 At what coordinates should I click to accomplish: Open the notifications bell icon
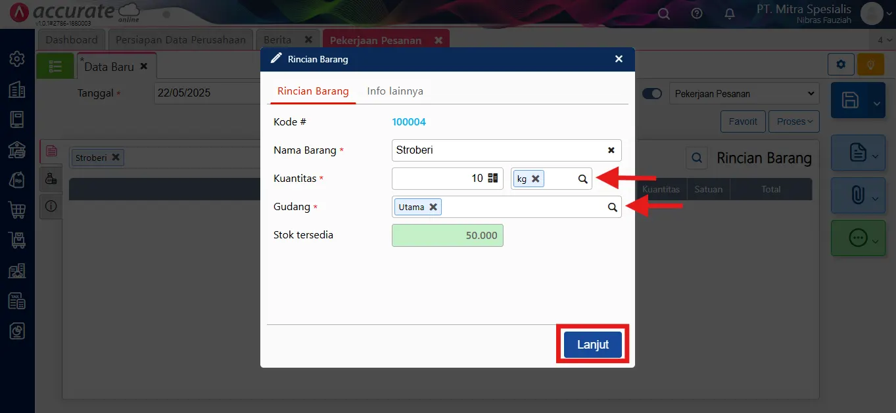click(730, 14)
